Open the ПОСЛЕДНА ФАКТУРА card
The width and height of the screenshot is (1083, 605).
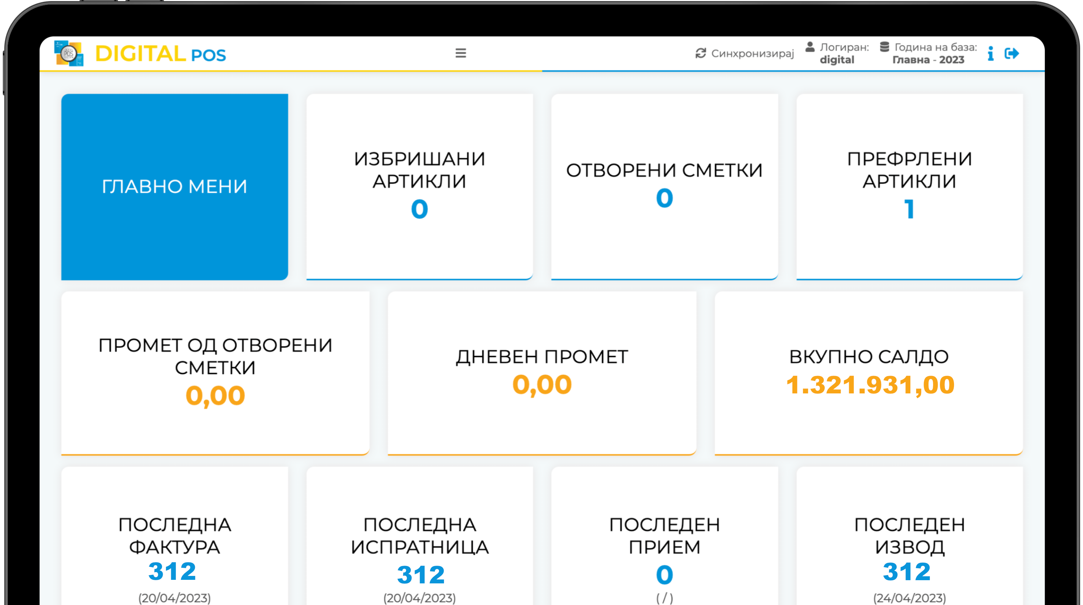click(x=174, y=536)
